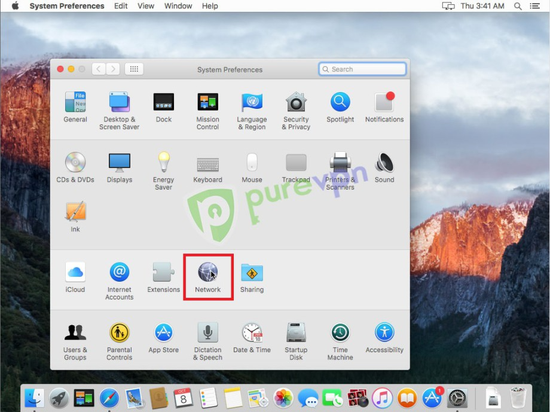Image resolution: width=550 pixels, height=412 pixels.
Task: Open iBooks from the Dock
Action: click(x=407, y=398)
